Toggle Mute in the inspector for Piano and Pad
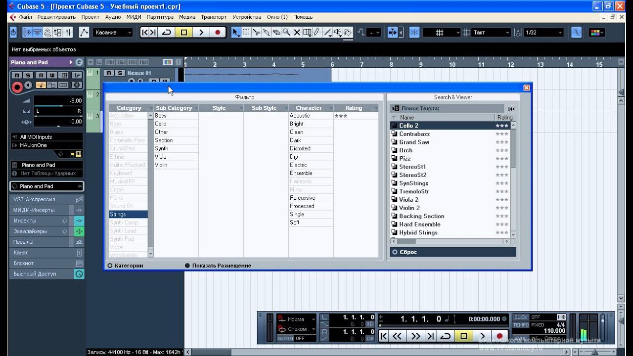Image resolution: width=633 pixels, height=356 pixels. click(17, 75)
